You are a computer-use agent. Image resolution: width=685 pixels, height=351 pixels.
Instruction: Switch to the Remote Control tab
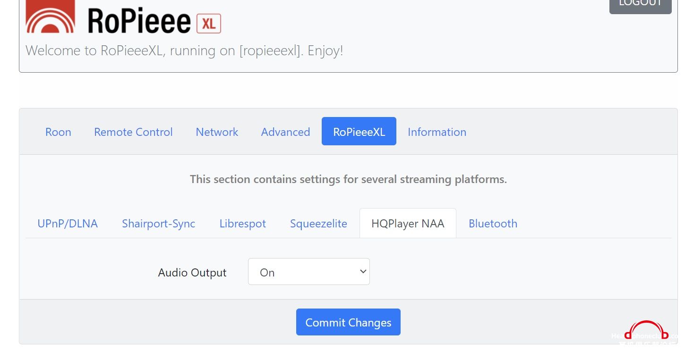coord(133,132)
